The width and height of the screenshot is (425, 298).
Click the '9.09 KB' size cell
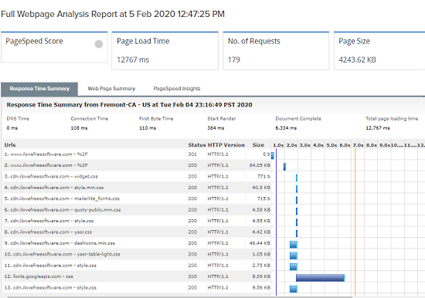261,276
